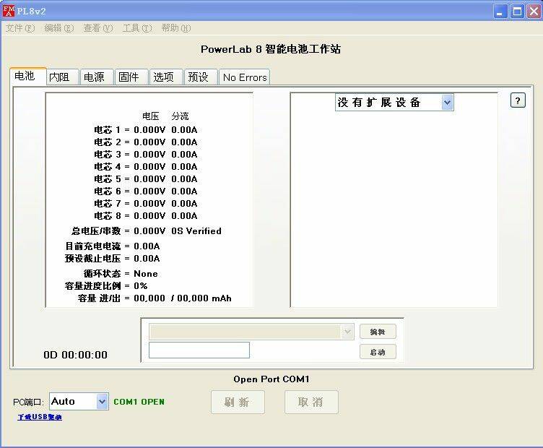
Task: Expand the preset selection combo box
Action: tap(347, 332)
